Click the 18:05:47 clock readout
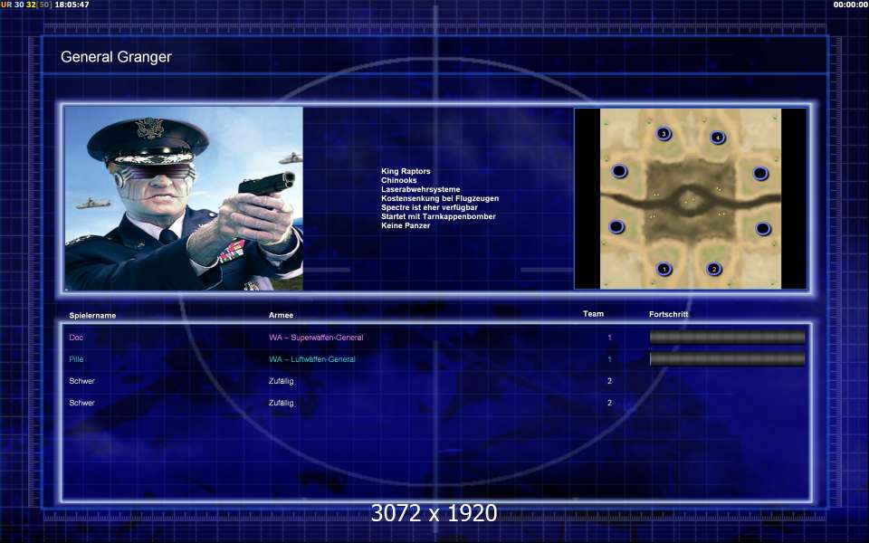869x543 pixels. coord(72,5)
